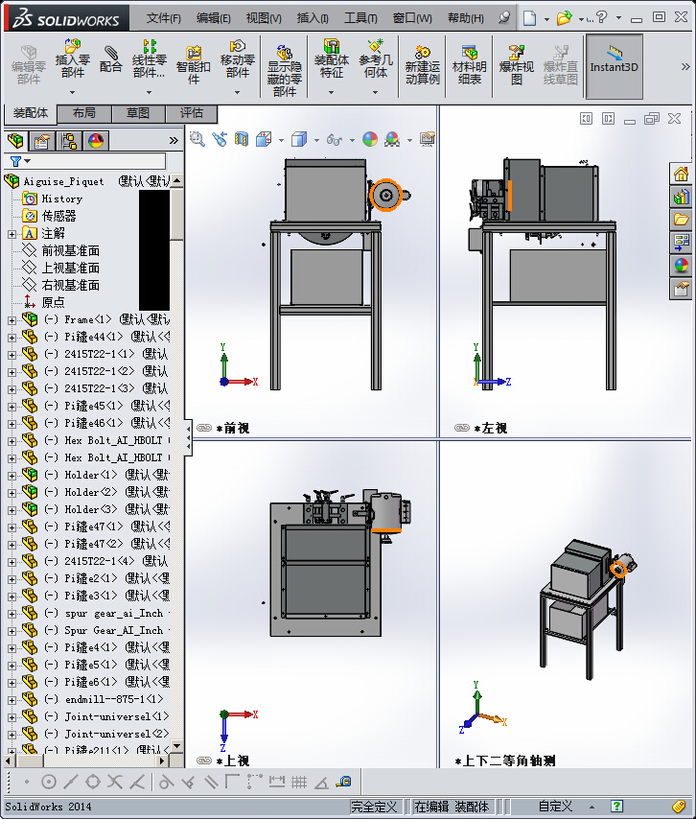This screenshot has height=819, width=696.
Task: Click View Settings monitor icon
Action: [428, 139]
